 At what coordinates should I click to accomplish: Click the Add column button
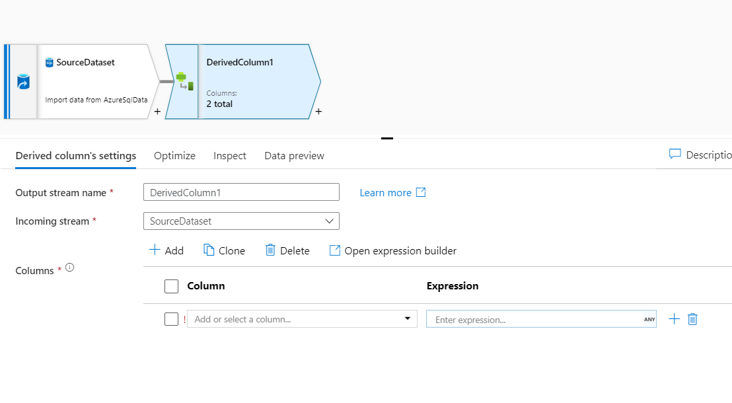(x=166, y=250)
